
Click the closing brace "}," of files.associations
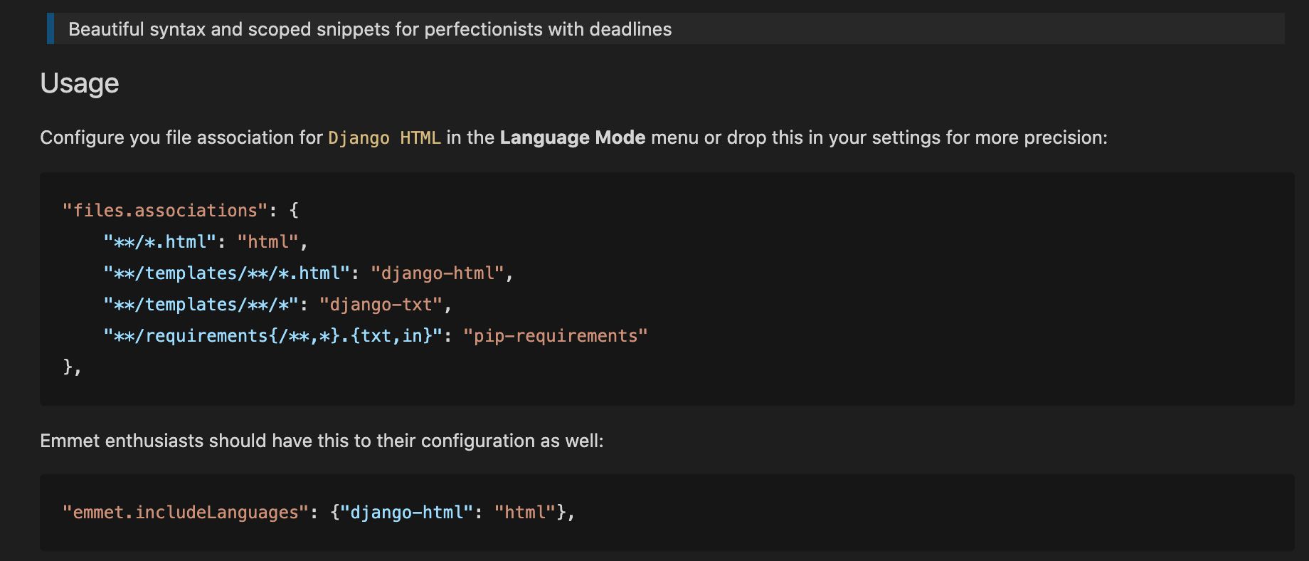point(72,367)
